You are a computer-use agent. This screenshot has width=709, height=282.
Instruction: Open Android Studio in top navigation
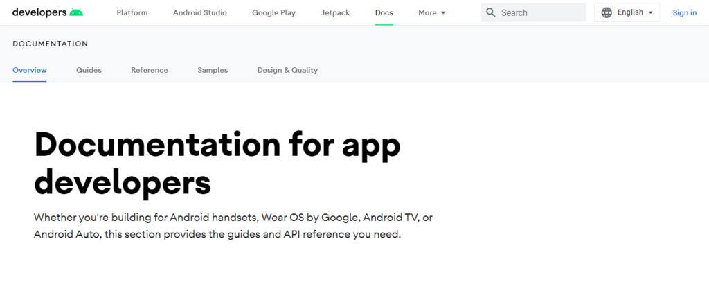coord(200,12)
